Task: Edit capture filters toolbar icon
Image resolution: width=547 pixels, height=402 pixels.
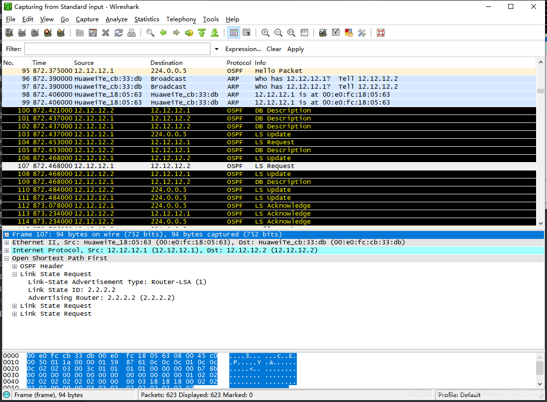Action: (323, 33)
